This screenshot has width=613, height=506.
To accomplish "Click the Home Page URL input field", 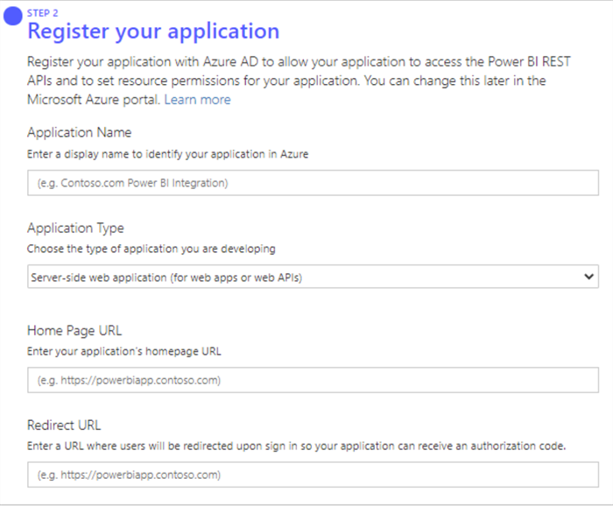I will click(313, 380).
